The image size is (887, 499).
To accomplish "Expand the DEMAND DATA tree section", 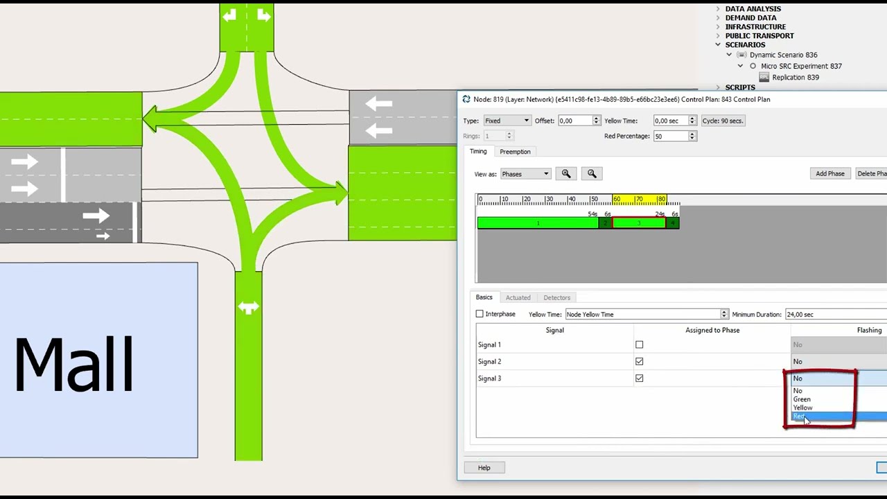I will [718, 18].
